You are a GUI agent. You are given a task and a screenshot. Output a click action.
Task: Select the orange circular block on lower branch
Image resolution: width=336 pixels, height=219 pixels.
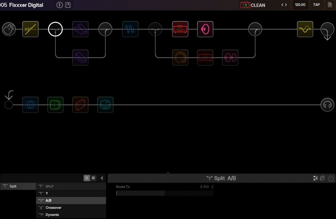pos(180,58)
